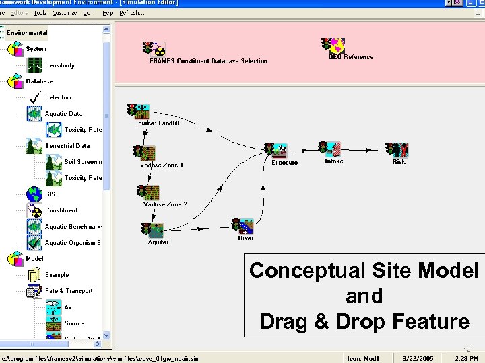Click the Aquifer node icon
Viewport: 485px width, 363px height.
coord(152,231)
